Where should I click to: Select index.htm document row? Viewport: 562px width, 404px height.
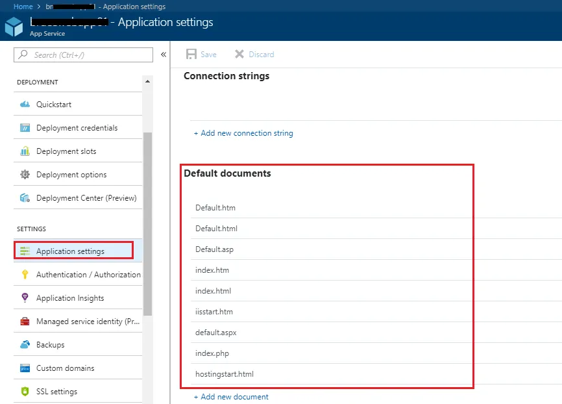[x=376, y=270]
